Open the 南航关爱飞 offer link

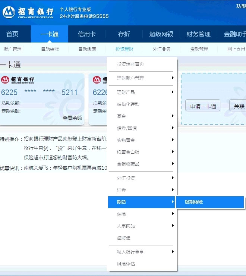tap(65, 168)
